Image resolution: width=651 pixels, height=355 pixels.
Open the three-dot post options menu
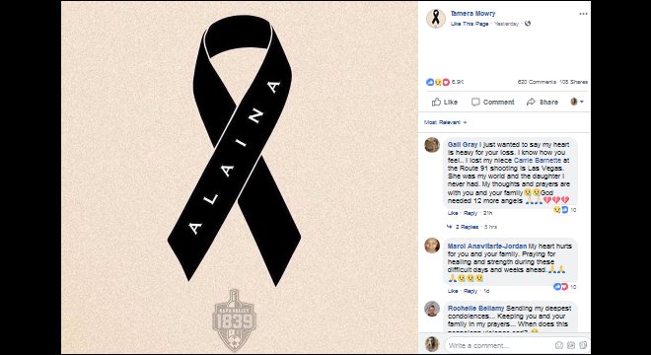(x=583, y=14)
